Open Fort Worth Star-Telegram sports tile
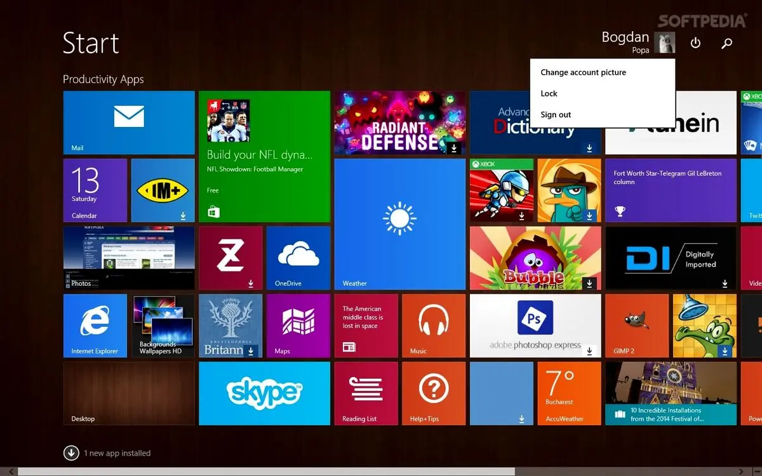The width and height of the screenshot is (762, 476). 671,190
